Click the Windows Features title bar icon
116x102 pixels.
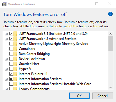click(x=4, y=4)
